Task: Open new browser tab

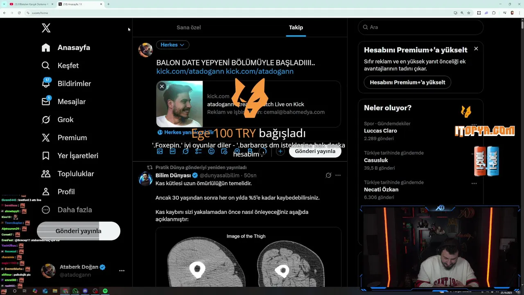Action: (108, 4)
